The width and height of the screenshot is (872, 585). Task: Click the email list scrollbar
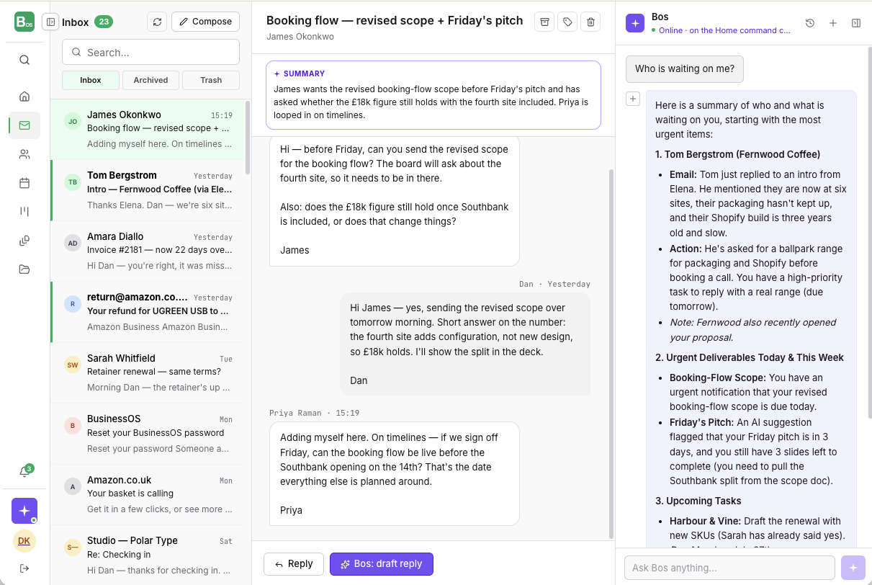[248, 137]
